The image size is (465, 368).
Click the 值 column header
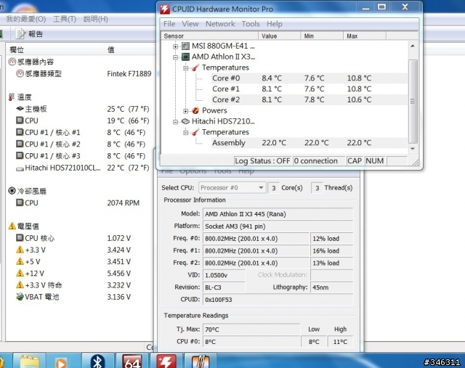coord(130,49)
